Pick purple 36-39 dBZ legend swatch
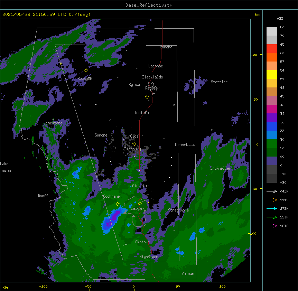The width and height of the screenshot is (298, 291). coord(272,118)
